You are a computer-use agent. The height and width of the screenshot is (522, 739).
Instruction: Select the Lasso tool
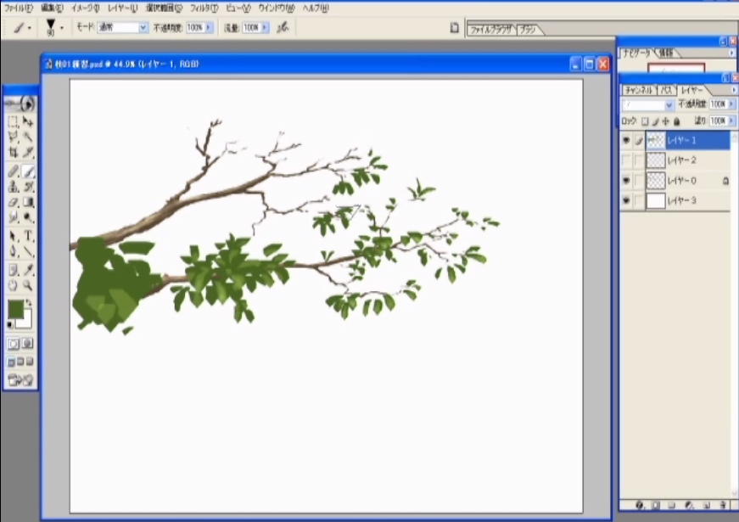click(x=14, y=138)
